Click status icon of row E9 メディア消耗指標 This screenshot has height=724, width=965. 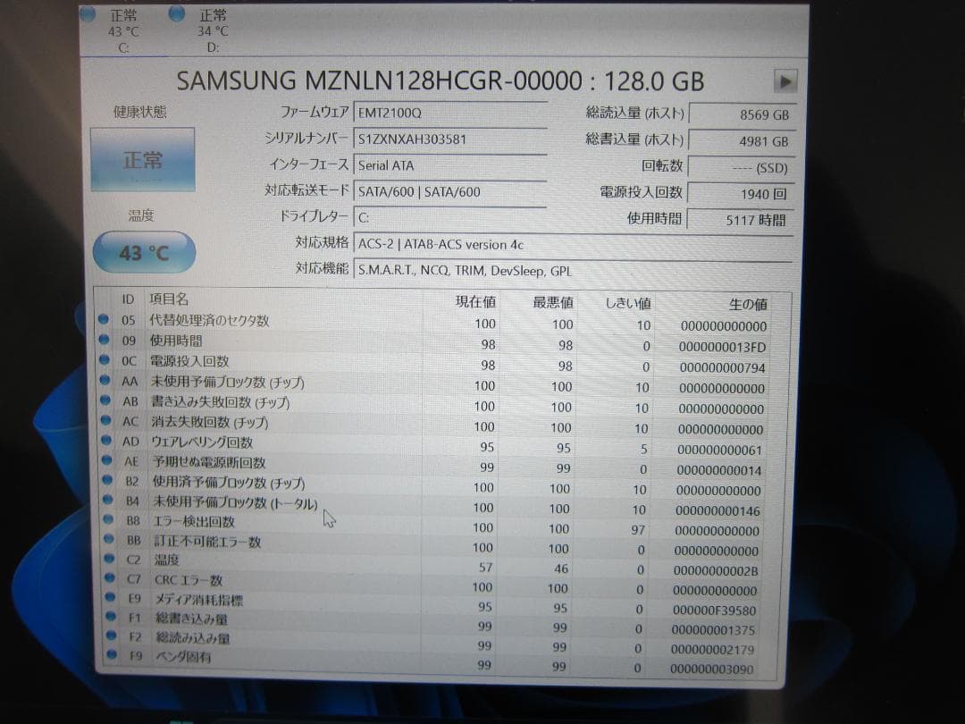(111, 596)
